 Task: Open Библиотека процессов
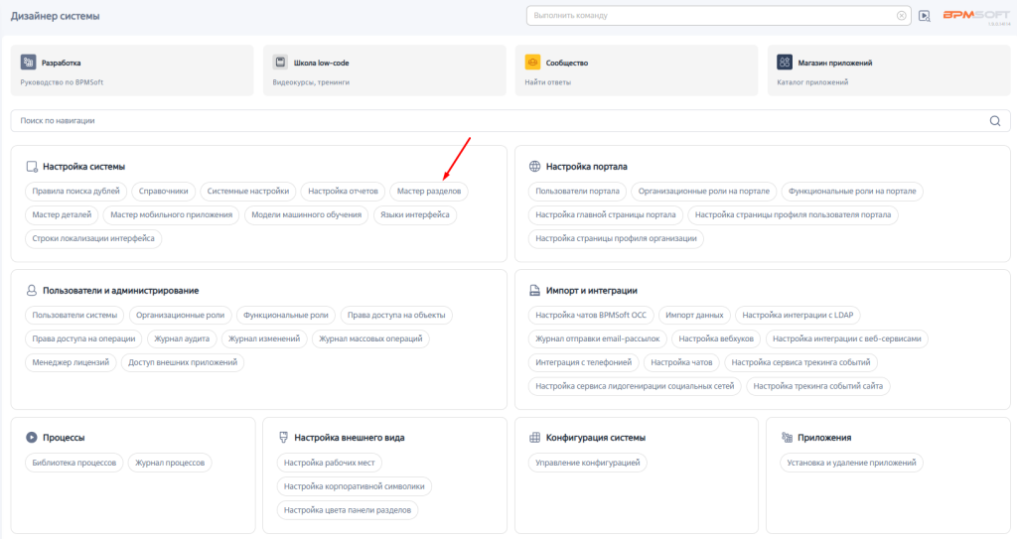coord(74,463)
